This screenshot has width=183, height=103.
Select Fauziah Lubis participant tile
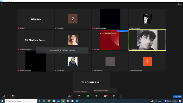(x=73, y=61)
